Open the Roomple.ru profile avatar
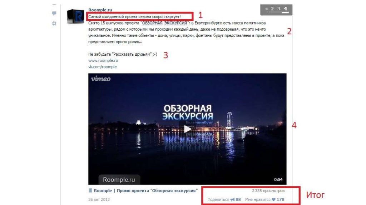Screen dimensions: 366x205 pos(75,16)
